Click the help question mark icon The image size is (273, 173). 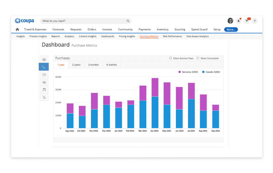[254, 21]
